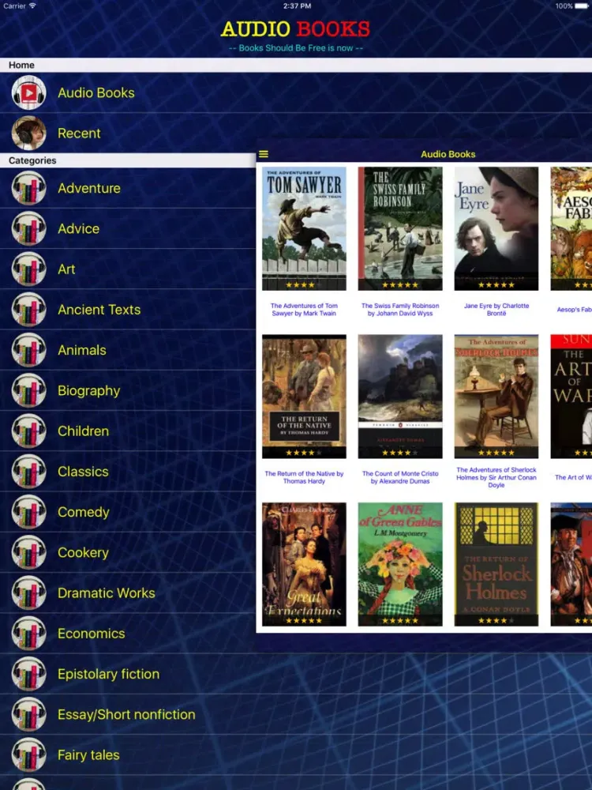
Task: Select the Art category label
Action: pos(66,269)
